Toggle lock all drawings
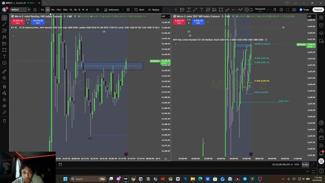The height and width of the screenshot is (183, 325). [x=4, y=100]
